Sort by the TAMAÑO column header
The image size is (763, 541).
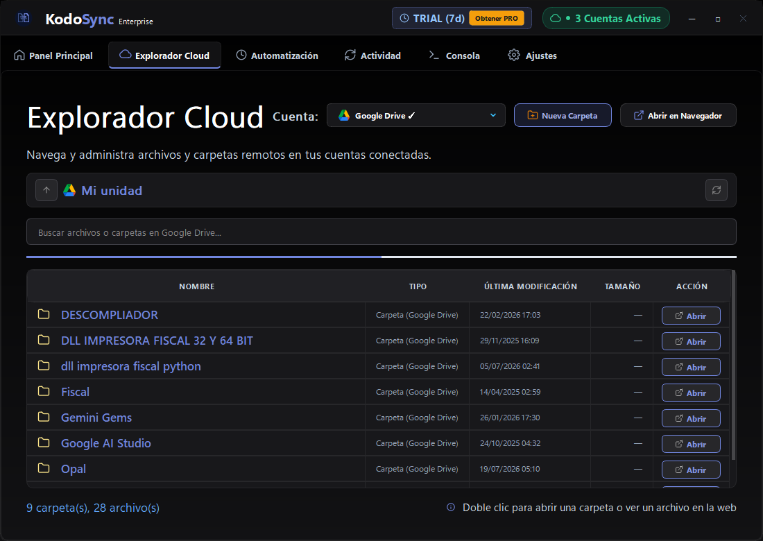pos(622,286)
